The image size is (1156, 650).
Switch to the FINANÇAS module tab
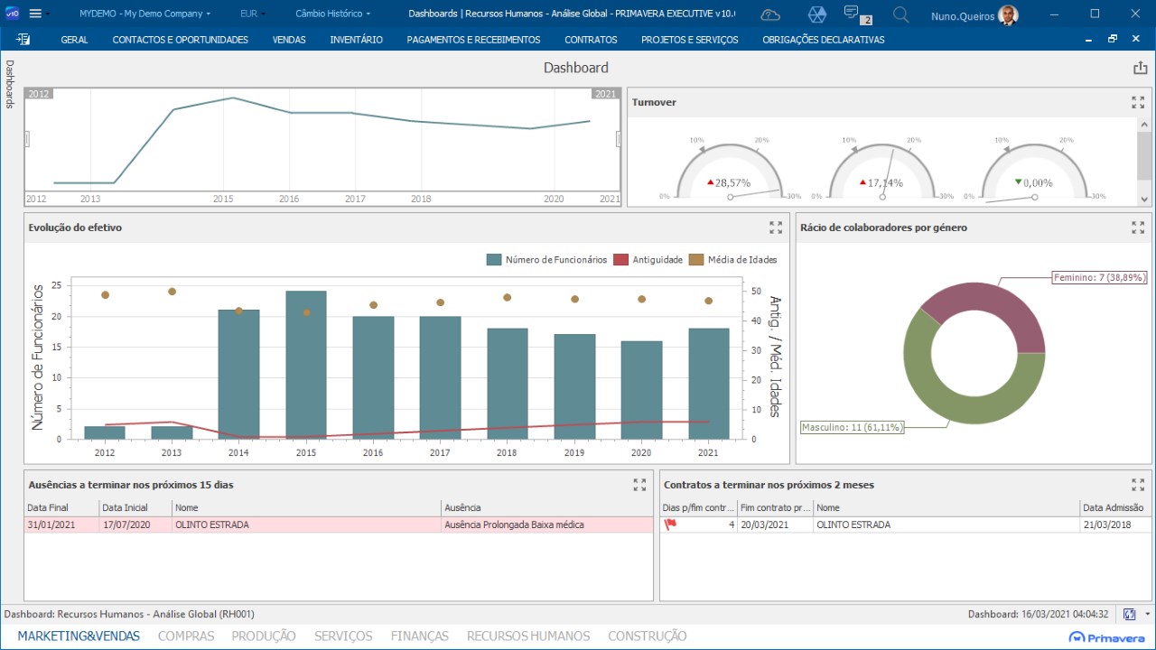(420, 636)
